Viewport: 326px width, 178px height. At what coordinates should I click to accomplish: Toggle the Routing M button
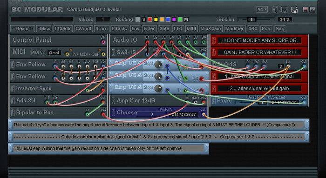tap(186, 20)
